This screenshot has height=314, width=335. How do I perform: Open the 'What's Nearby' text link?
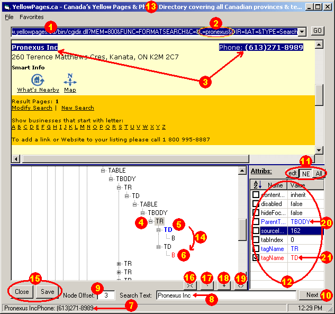click(38, 90)
